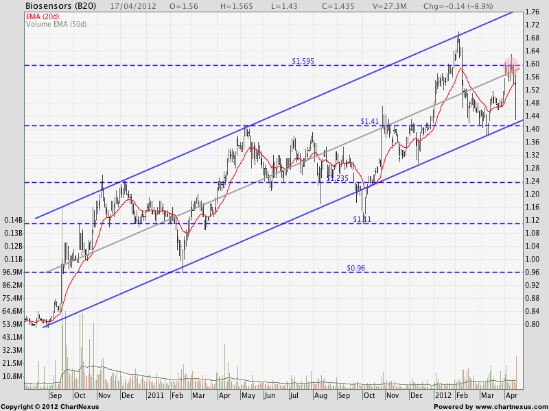Viewport: 549px width, 411px height.
Task: Click the Biosensors (B20) chart title
Action: point(51,6)
